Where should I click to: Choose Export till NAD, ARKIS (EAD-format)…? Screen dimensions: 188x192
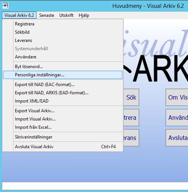pos(63,93)
